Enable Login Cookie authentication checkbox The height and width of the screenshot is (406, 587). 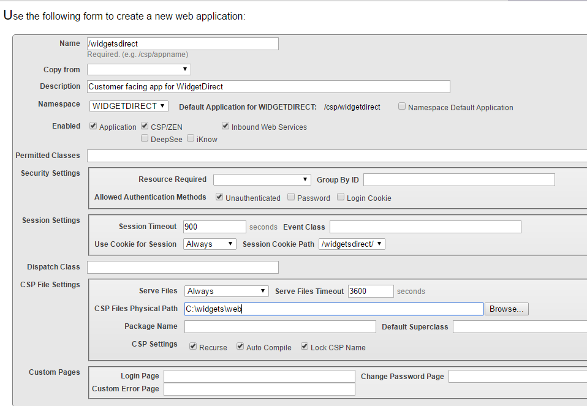coord(341,197)
